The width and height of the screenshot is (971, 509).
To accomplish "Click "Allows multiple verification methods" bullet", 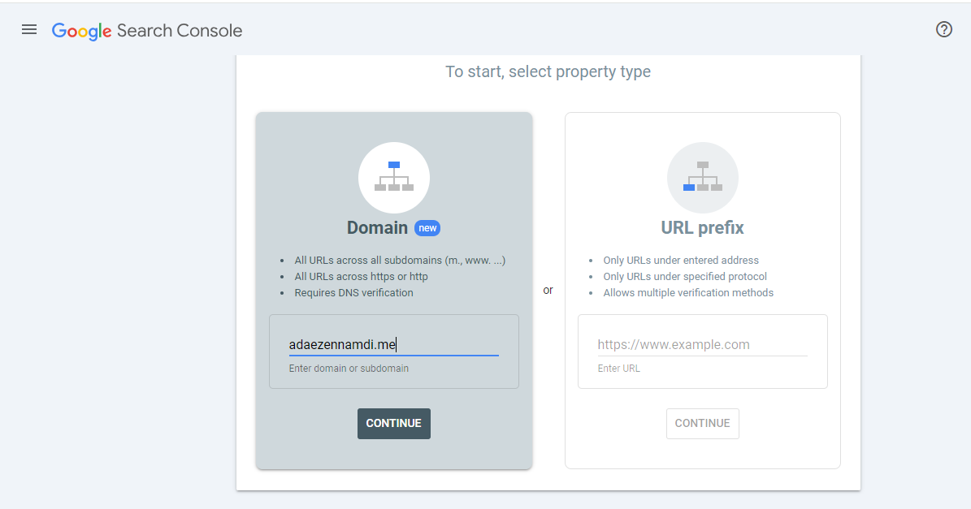I will 688,293.
